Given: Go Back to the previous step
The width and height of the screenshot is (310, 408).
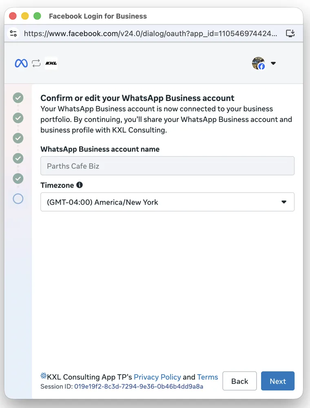Looking at the screenshot, I should [240, 381].
